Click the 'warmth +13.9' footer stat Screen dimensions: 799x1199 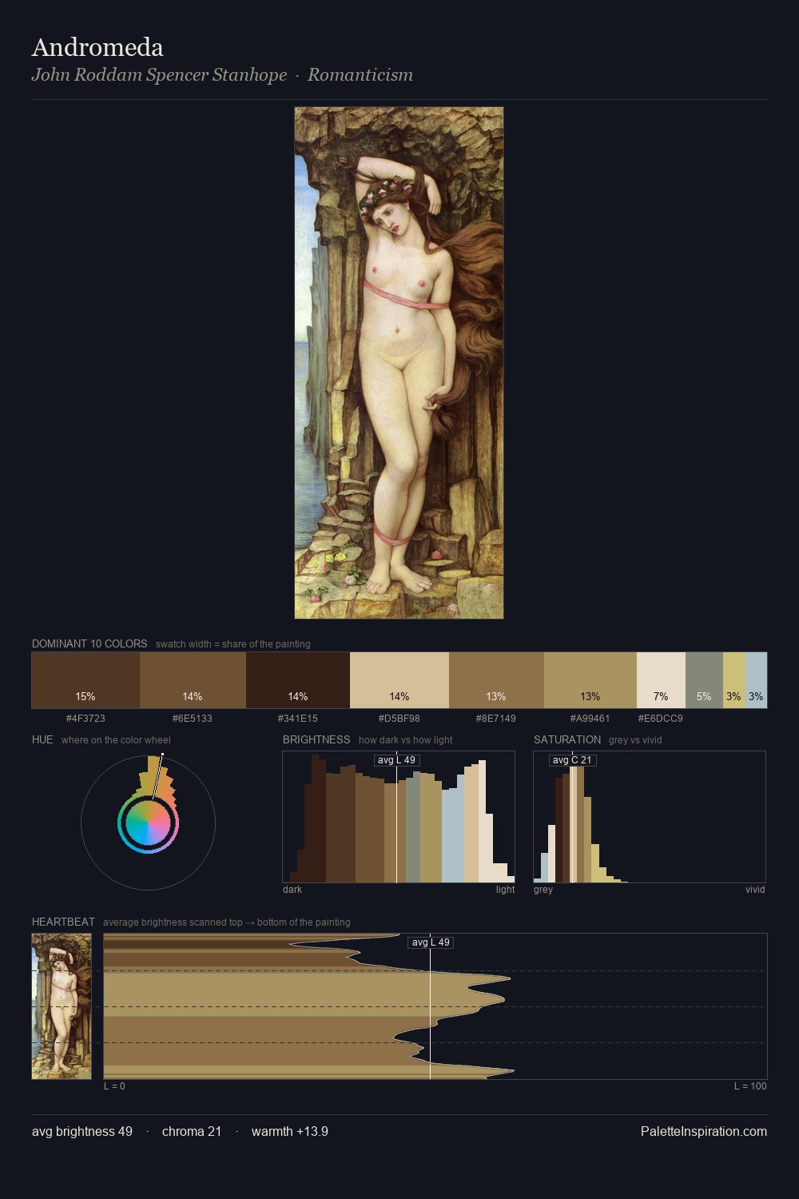pos(290,1132)
